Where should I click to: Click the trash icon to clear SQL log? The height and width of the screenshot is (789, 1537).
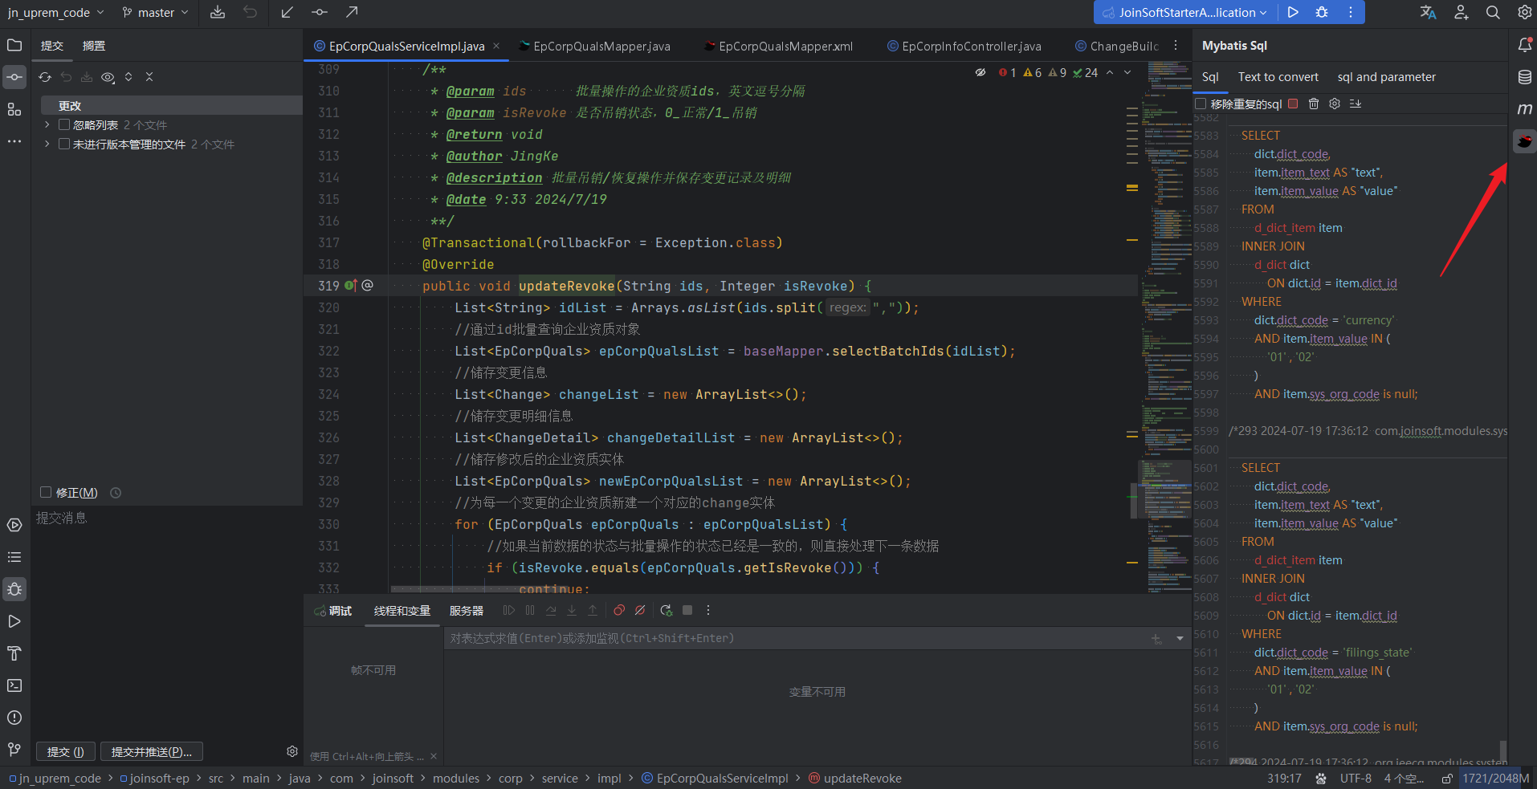click(1314, 104)
